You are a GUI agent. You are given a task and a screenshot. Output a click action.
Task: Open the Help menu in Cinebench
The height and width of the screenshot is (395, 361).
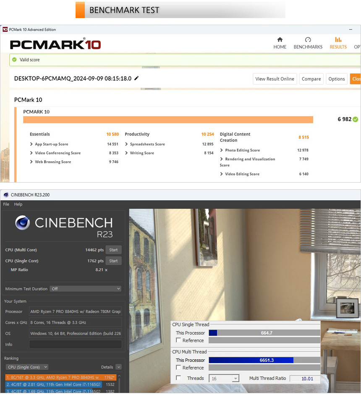click(18, 204)
